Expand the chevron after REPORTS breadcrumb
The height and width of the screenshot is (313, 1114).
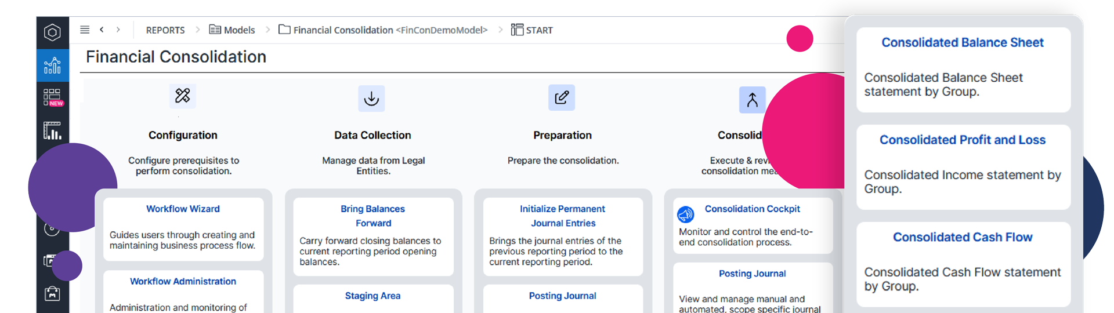tap(197, 30)
